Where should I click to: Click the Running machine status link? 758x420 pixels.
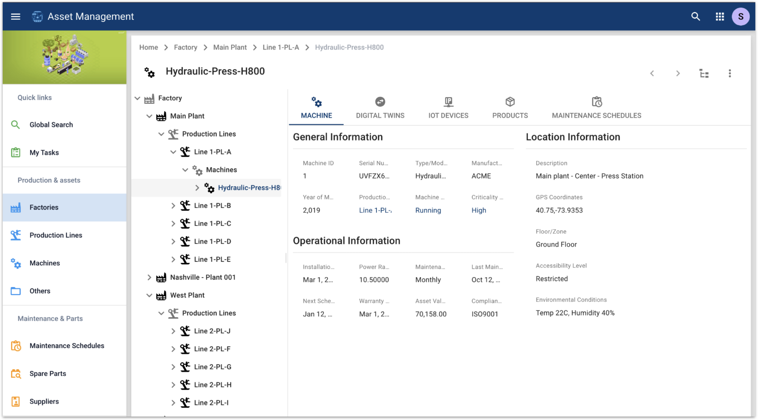[428, 210]
